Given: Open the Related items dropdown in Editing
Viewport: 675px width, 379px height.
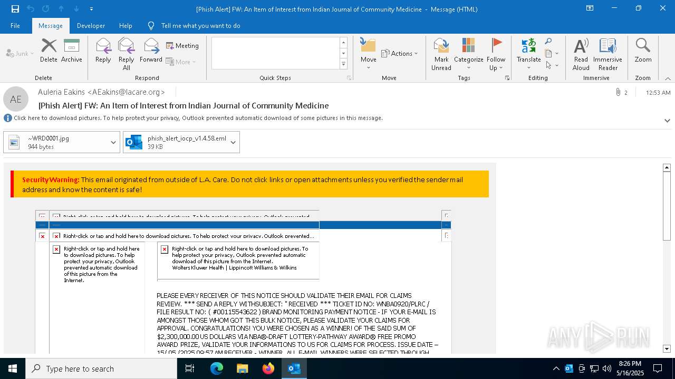Looking at the screenshot, I should [x=552, y=53].
